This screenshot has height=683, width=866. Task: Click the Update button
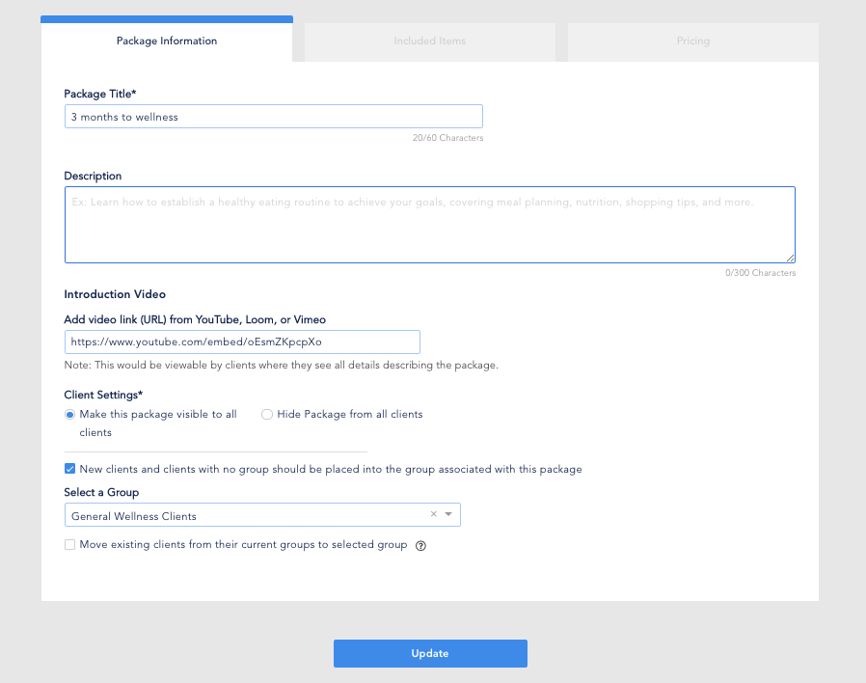point(430,654)
